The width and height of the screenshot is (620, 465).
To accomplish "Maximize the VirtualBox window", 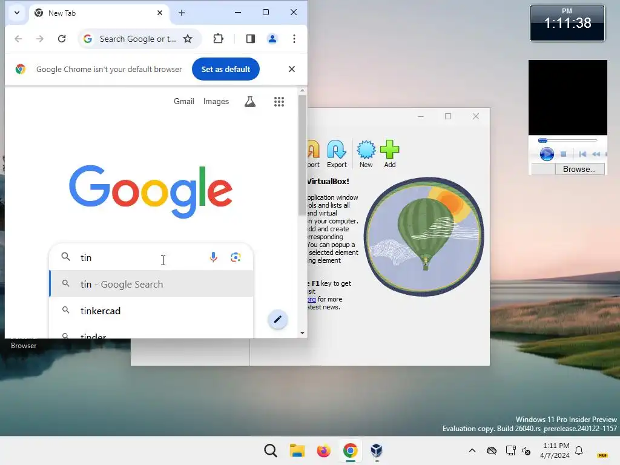I will pyautogui.click(x=448, y=116).
